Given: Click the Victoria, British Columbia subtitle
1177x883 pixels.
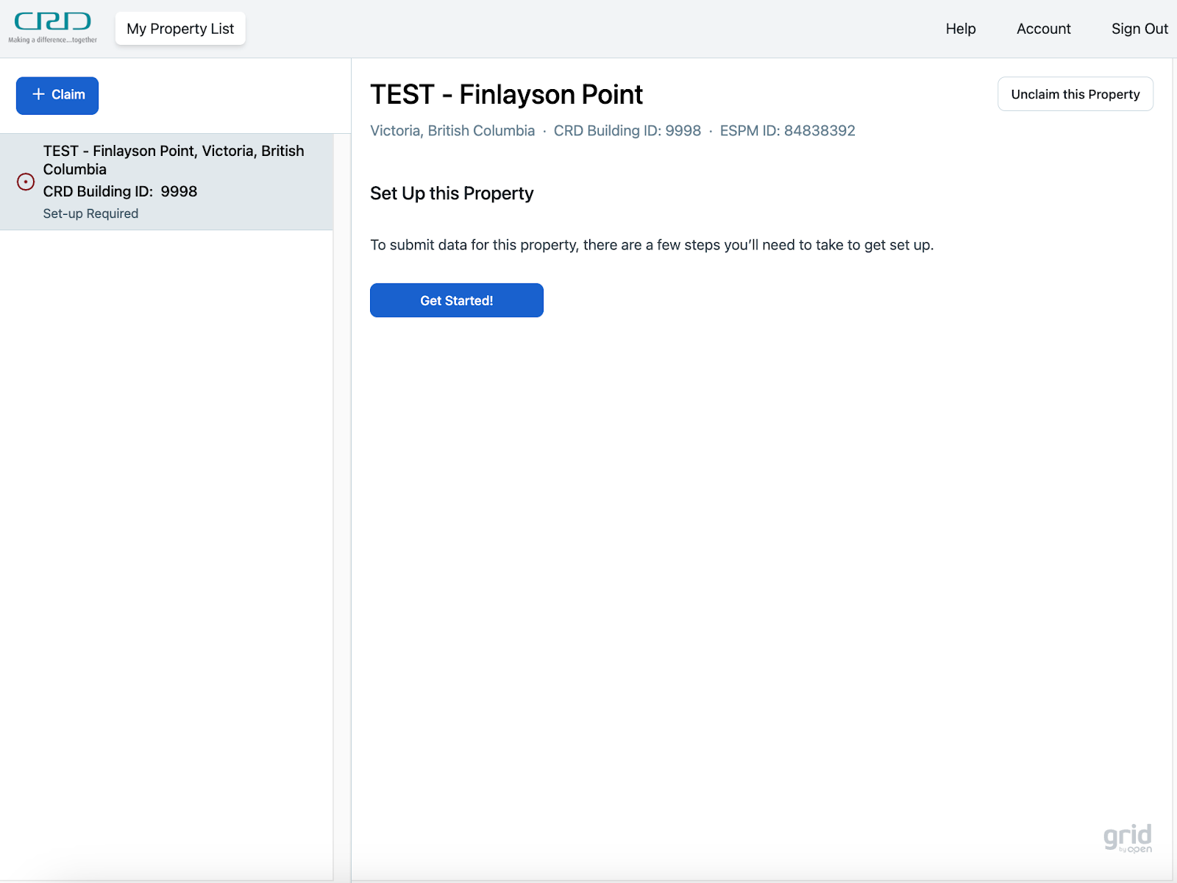Looking at the screenshot, I should [x=452, y=131].
